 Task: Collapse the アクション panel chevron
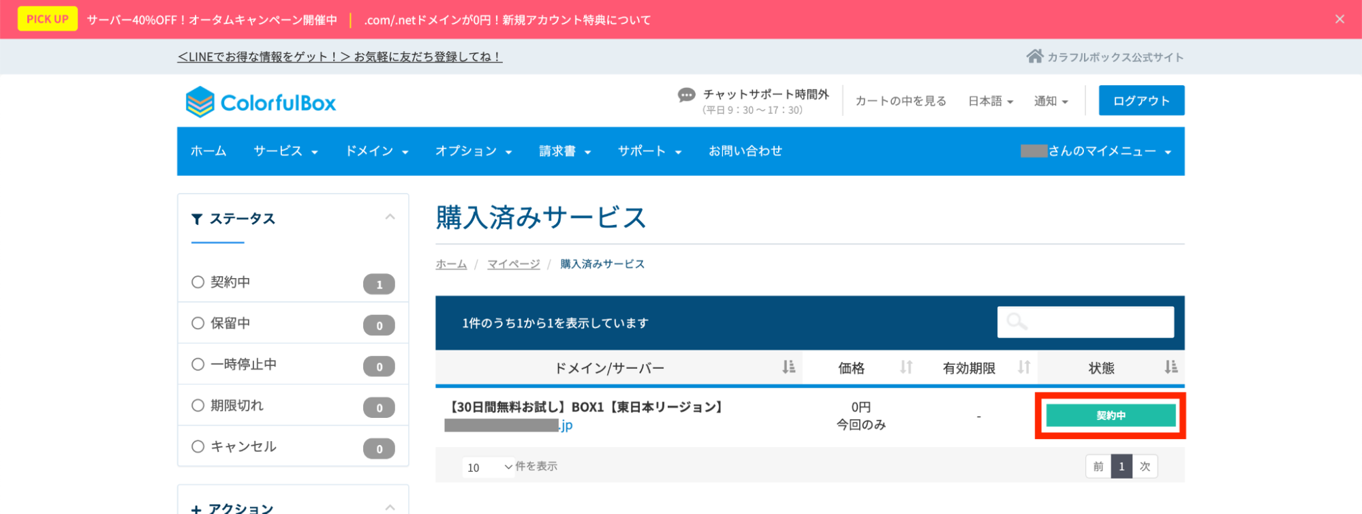pos(390,507)
